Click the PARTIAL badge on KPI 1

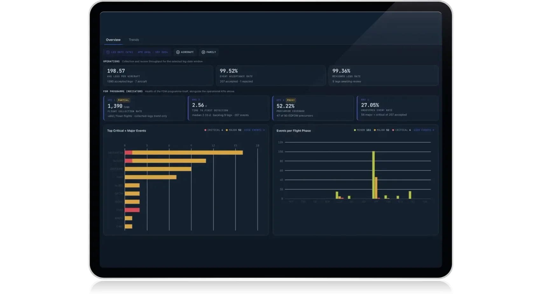123,100
